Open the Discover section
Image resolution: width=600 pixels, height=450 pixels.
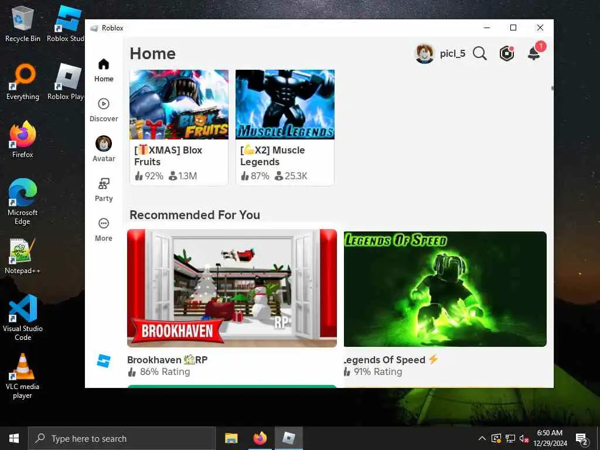point(104,110)
